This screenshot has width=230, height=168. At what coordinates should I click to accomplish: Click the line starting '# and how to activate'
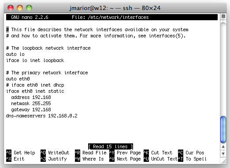point(96,36)
